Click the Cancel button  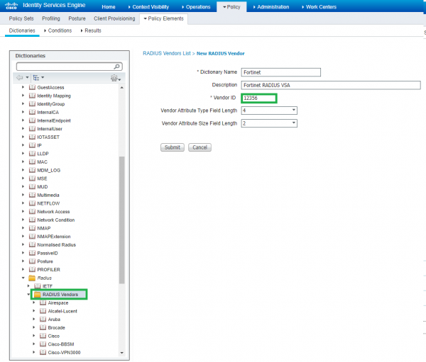point(200,147)
